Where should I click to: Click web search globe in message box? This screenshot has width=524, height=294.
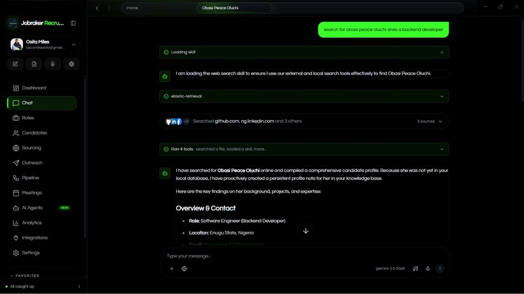tap(184, 269)
